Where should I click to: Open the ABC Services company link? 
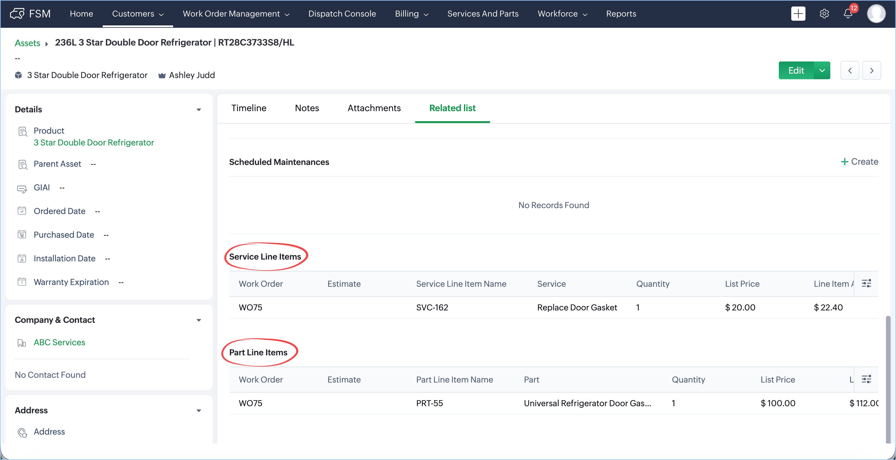59,342
